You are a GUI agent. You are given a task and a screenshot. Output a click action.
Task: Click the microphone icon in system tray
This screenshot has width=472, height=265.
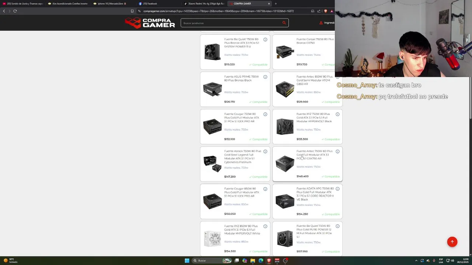(x=434, y=261)
